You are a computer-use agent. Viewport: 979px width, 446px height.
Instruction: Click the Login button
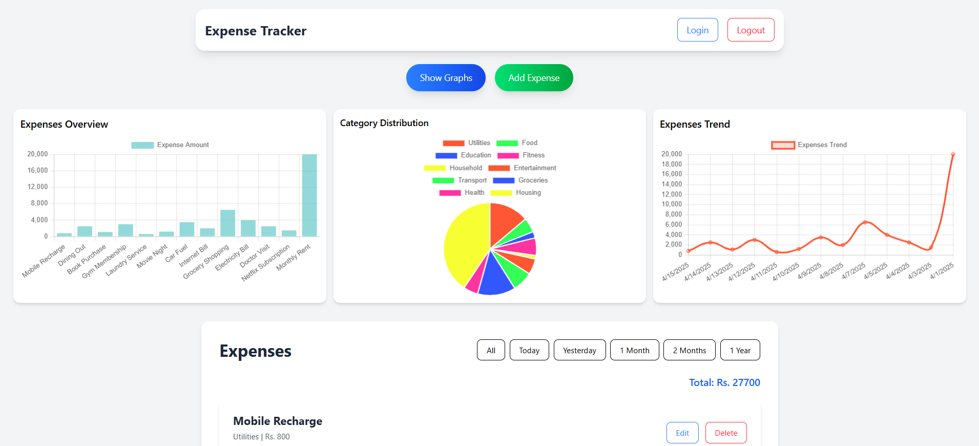pos(697,30)
